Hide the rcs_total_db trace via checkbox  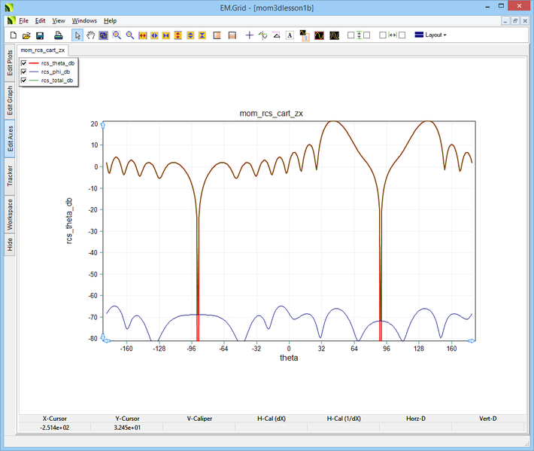(x=24, y=80)
